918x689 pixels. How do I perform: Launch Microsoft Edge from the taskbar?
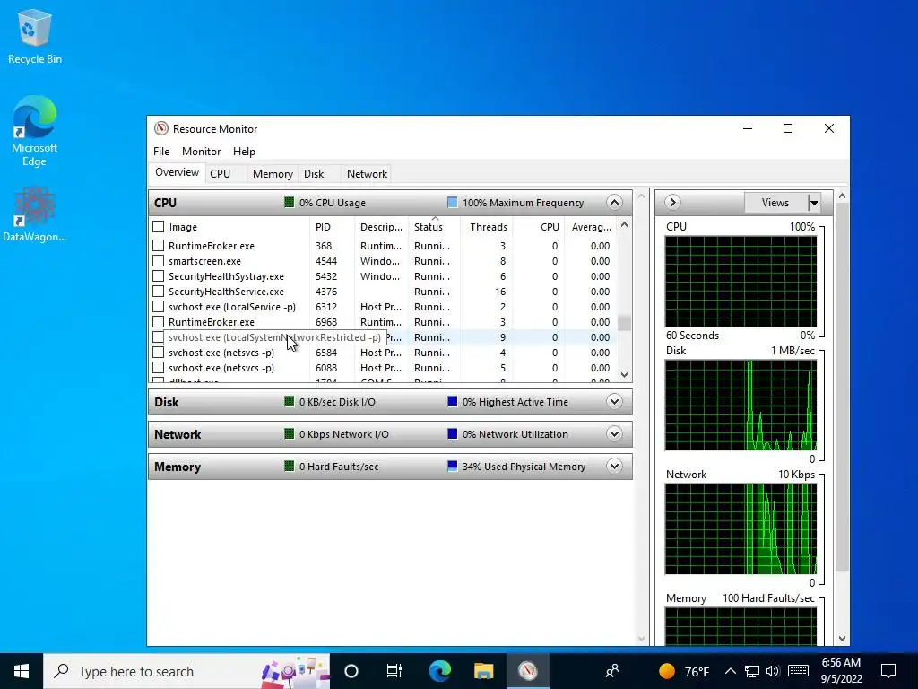coord(440,671)
